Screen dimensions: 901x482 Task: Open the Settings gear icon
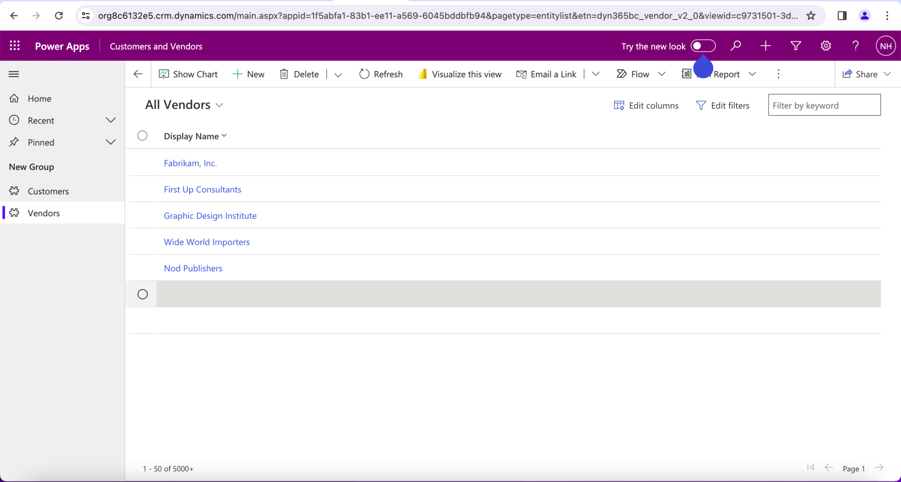(x=825, y=46)
